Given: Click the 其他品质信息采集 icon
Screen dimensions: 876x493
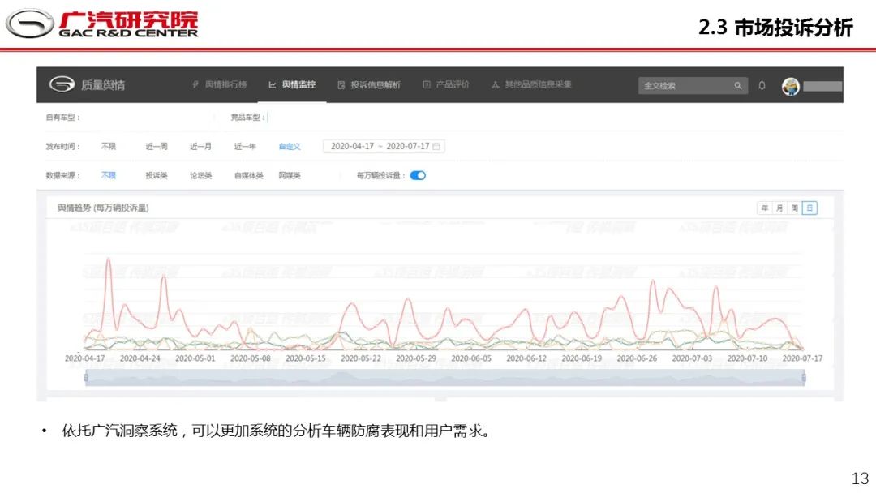Looking at the screenshot, I should (x=495, y=84).
